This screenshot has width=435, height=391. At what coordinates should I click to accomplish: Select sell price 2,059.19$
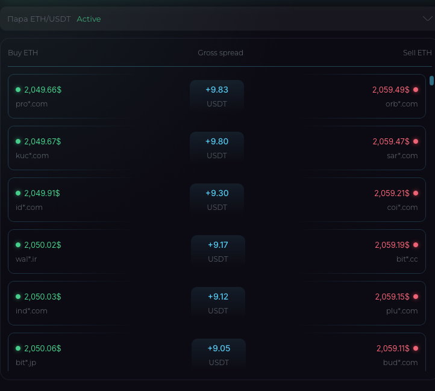[392, 245]
